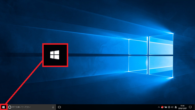Viewport: 195px width, 110px height.
Task: Click Show desktop strip at taskbar end
Action: [x=194, y=107]
